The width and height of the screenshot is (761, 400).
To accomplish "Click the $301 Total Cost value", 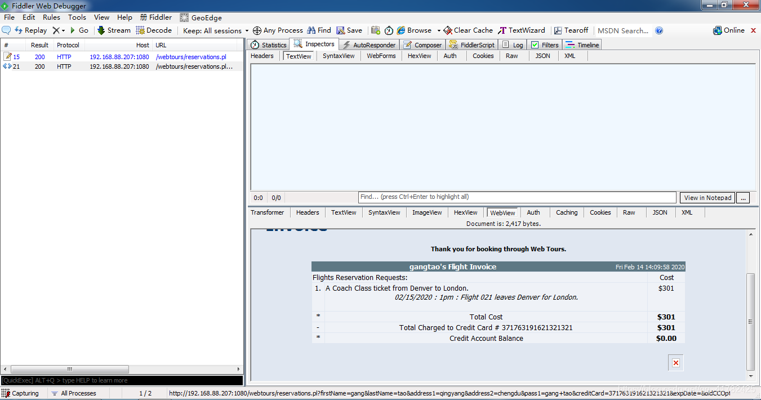I will [666, 317].
